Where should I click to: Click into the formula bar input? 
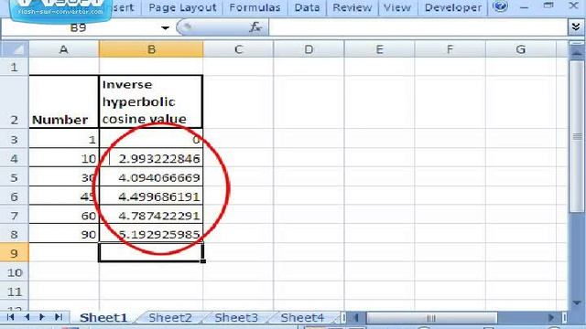click(x=418, y=27)
